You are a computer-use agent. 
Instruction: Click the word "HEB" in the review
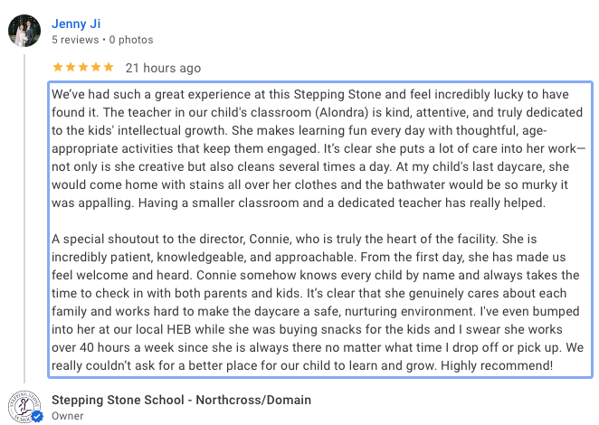click(179, 329)
